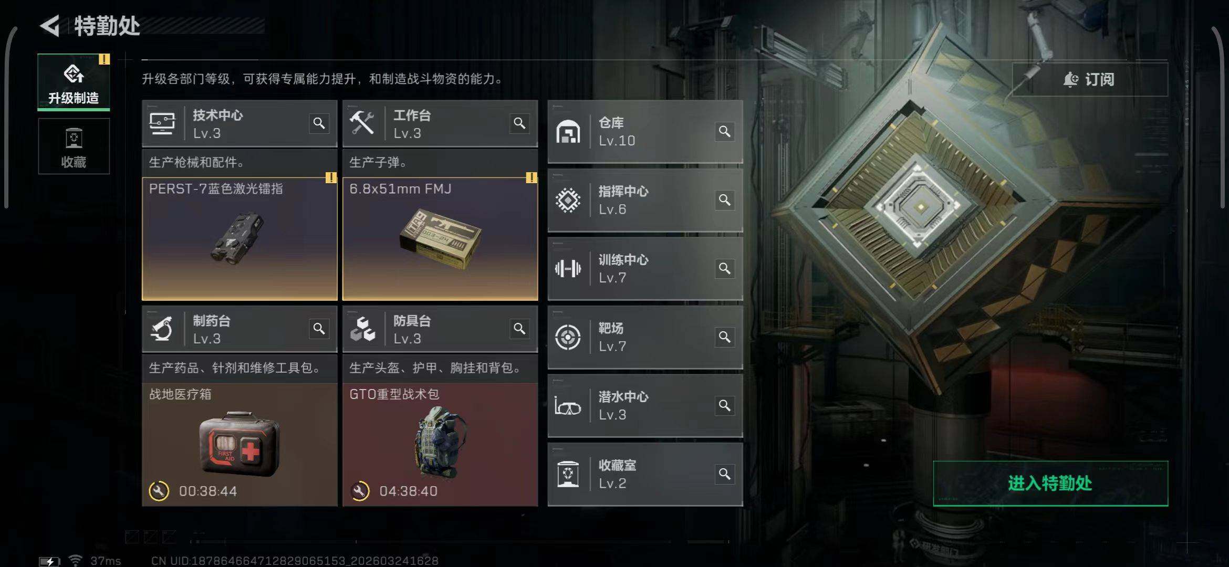This screenshot has width=1229, height=567.
Task: Open the magnifier on 技术中心 panel
Action: coord(319,123)
